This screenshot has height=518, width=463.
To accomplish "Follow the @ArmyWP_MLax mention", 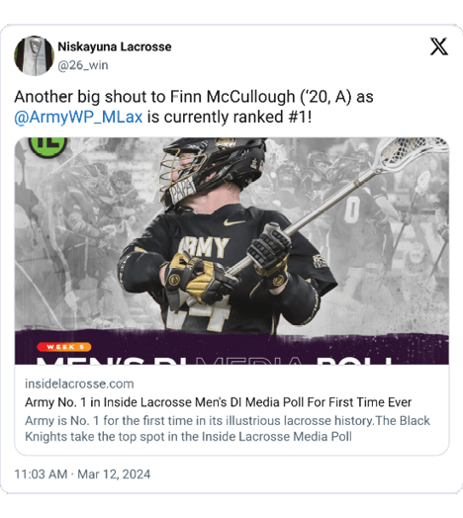I will click(78, 117).
